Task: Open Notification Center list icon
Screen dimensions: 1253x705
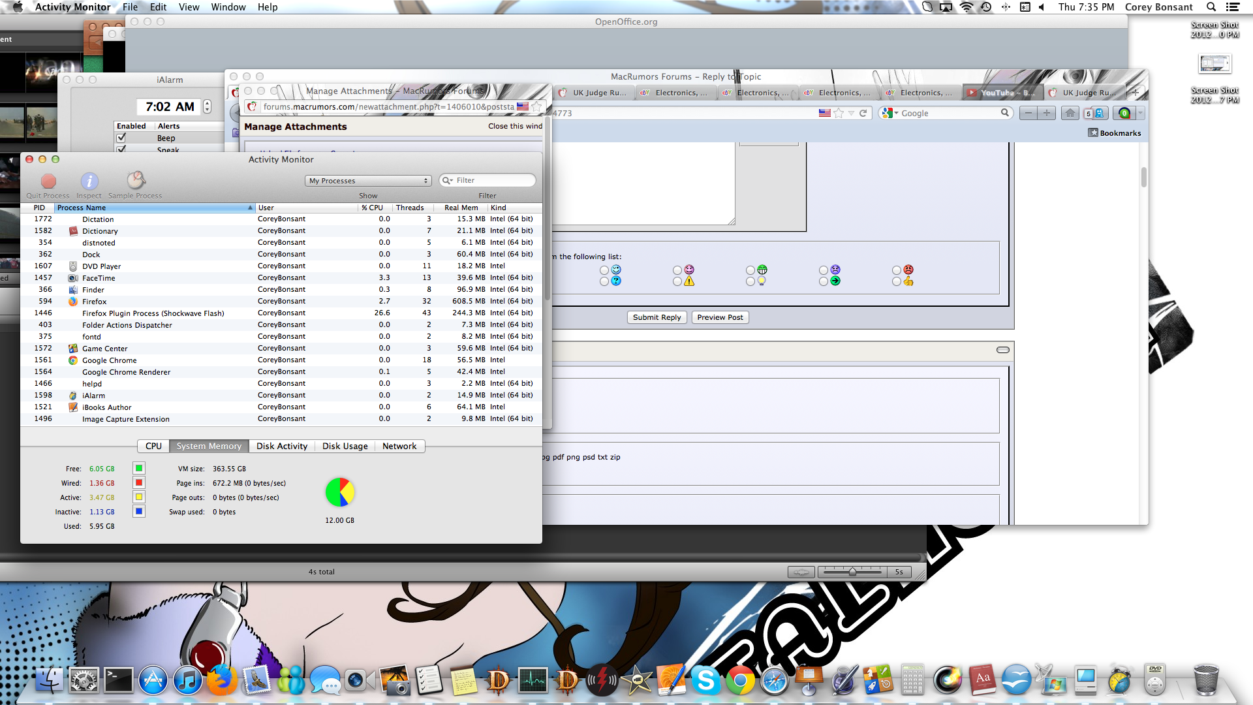Action: 1233,7
